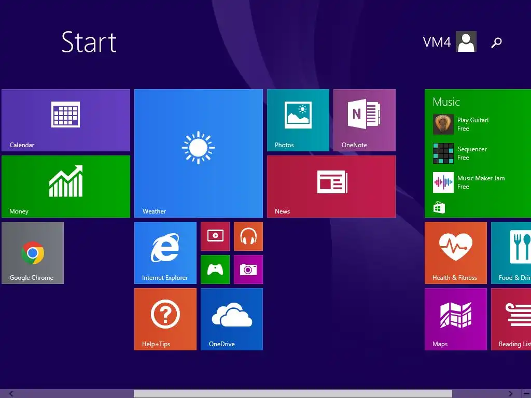Screen dimensions: 531x398
Task: Select the Music Maker Jam app thumbnail
Action: tap(443, 182)
